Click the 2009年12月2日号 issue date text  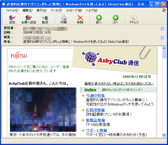(137, 77)
